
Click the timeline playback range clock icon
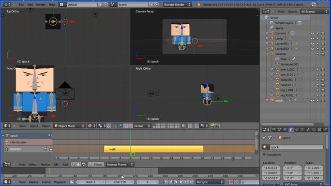pos(72,182)
